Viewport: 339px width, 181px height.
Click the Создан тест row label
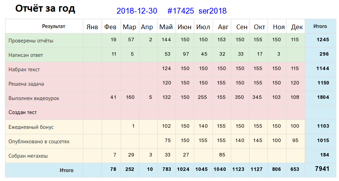pyautogui.click(x=23, y=112)
